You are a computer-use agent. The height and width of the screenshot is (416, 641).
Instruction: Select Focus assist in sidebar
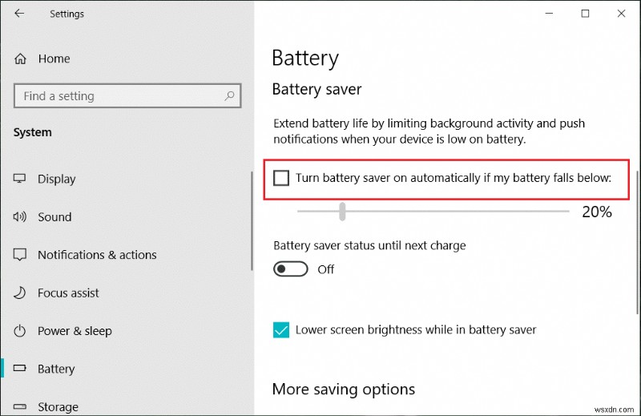pyautogui.click(x=68, y=293)
